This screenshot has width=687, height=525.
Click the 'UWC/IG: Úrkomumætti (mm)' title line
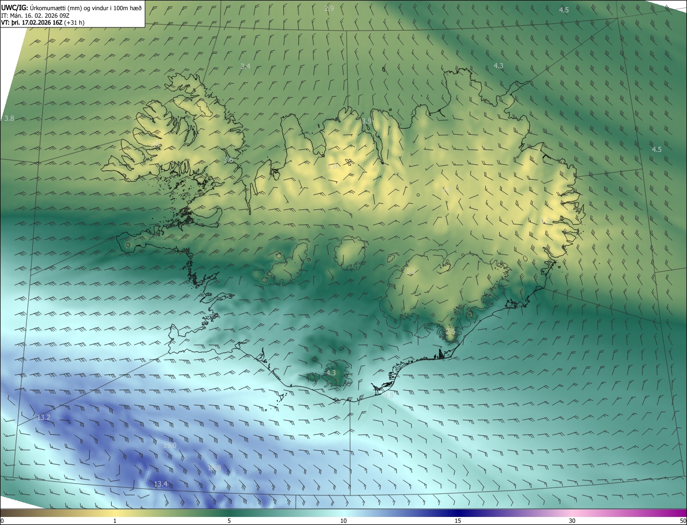pos(71,8)
